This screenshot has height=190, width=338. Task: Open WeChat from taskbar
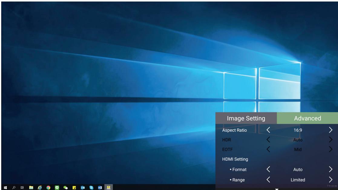[x=66, y=188]
